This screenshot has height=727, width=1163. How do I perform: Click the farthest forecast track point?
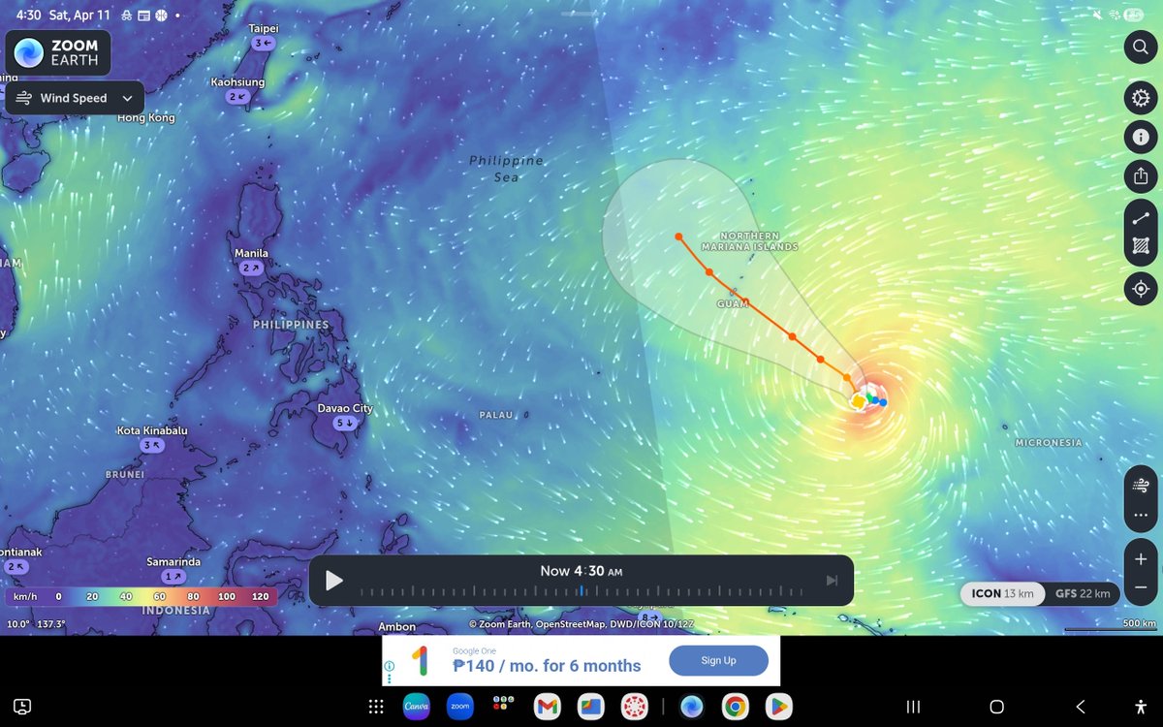(x=679, y=237)
